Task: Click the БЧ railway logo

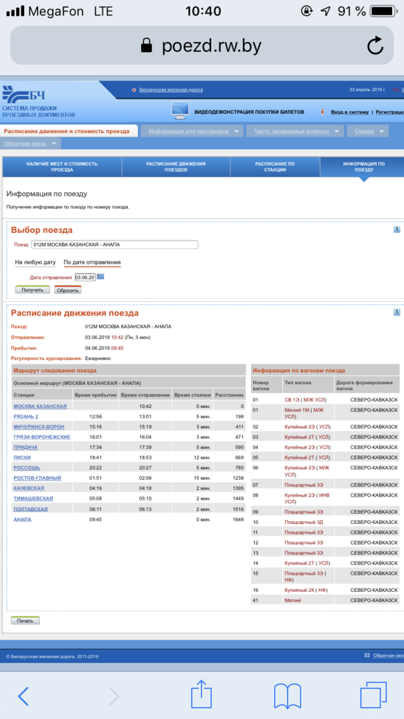Action: coord(23,94)
